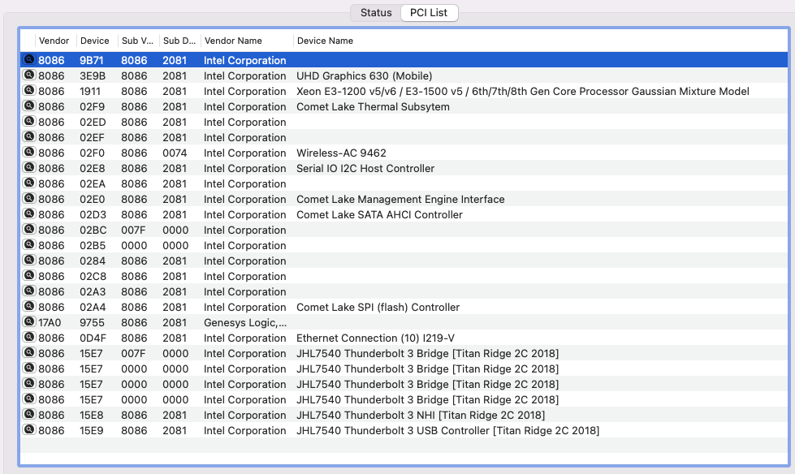Select the Wireless-AC 9462 entry
795x474 pixels.
click(x=341, y=153)
